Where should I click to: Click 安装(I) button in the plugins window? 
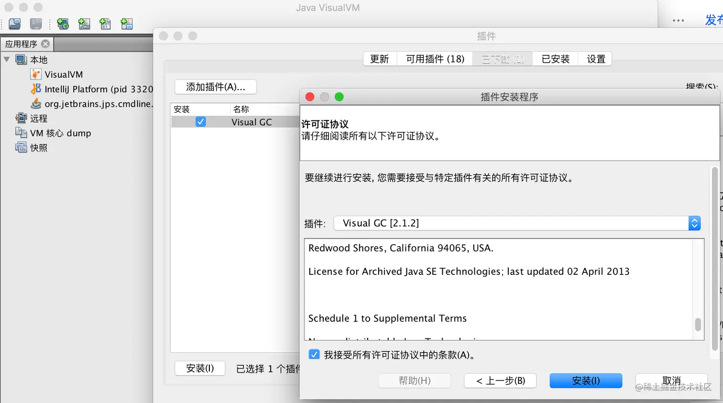point(200,368)
